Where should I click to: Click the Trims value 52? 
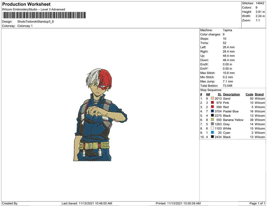225,43
